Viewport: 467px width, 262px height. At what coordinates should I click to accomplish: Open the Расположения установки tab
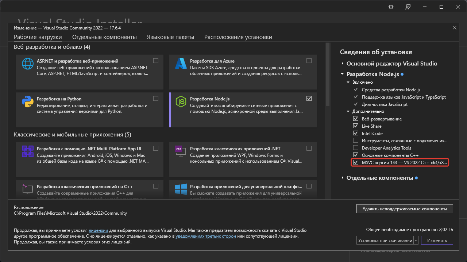coord(238,37)
